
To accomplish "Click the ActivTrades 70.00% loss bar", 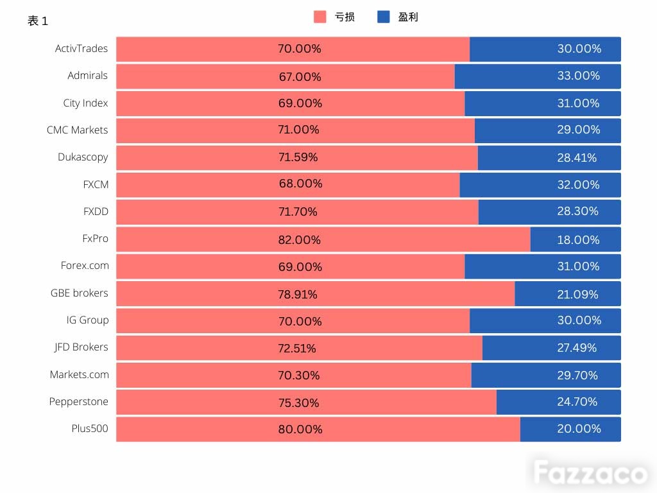I will [293, 49].
